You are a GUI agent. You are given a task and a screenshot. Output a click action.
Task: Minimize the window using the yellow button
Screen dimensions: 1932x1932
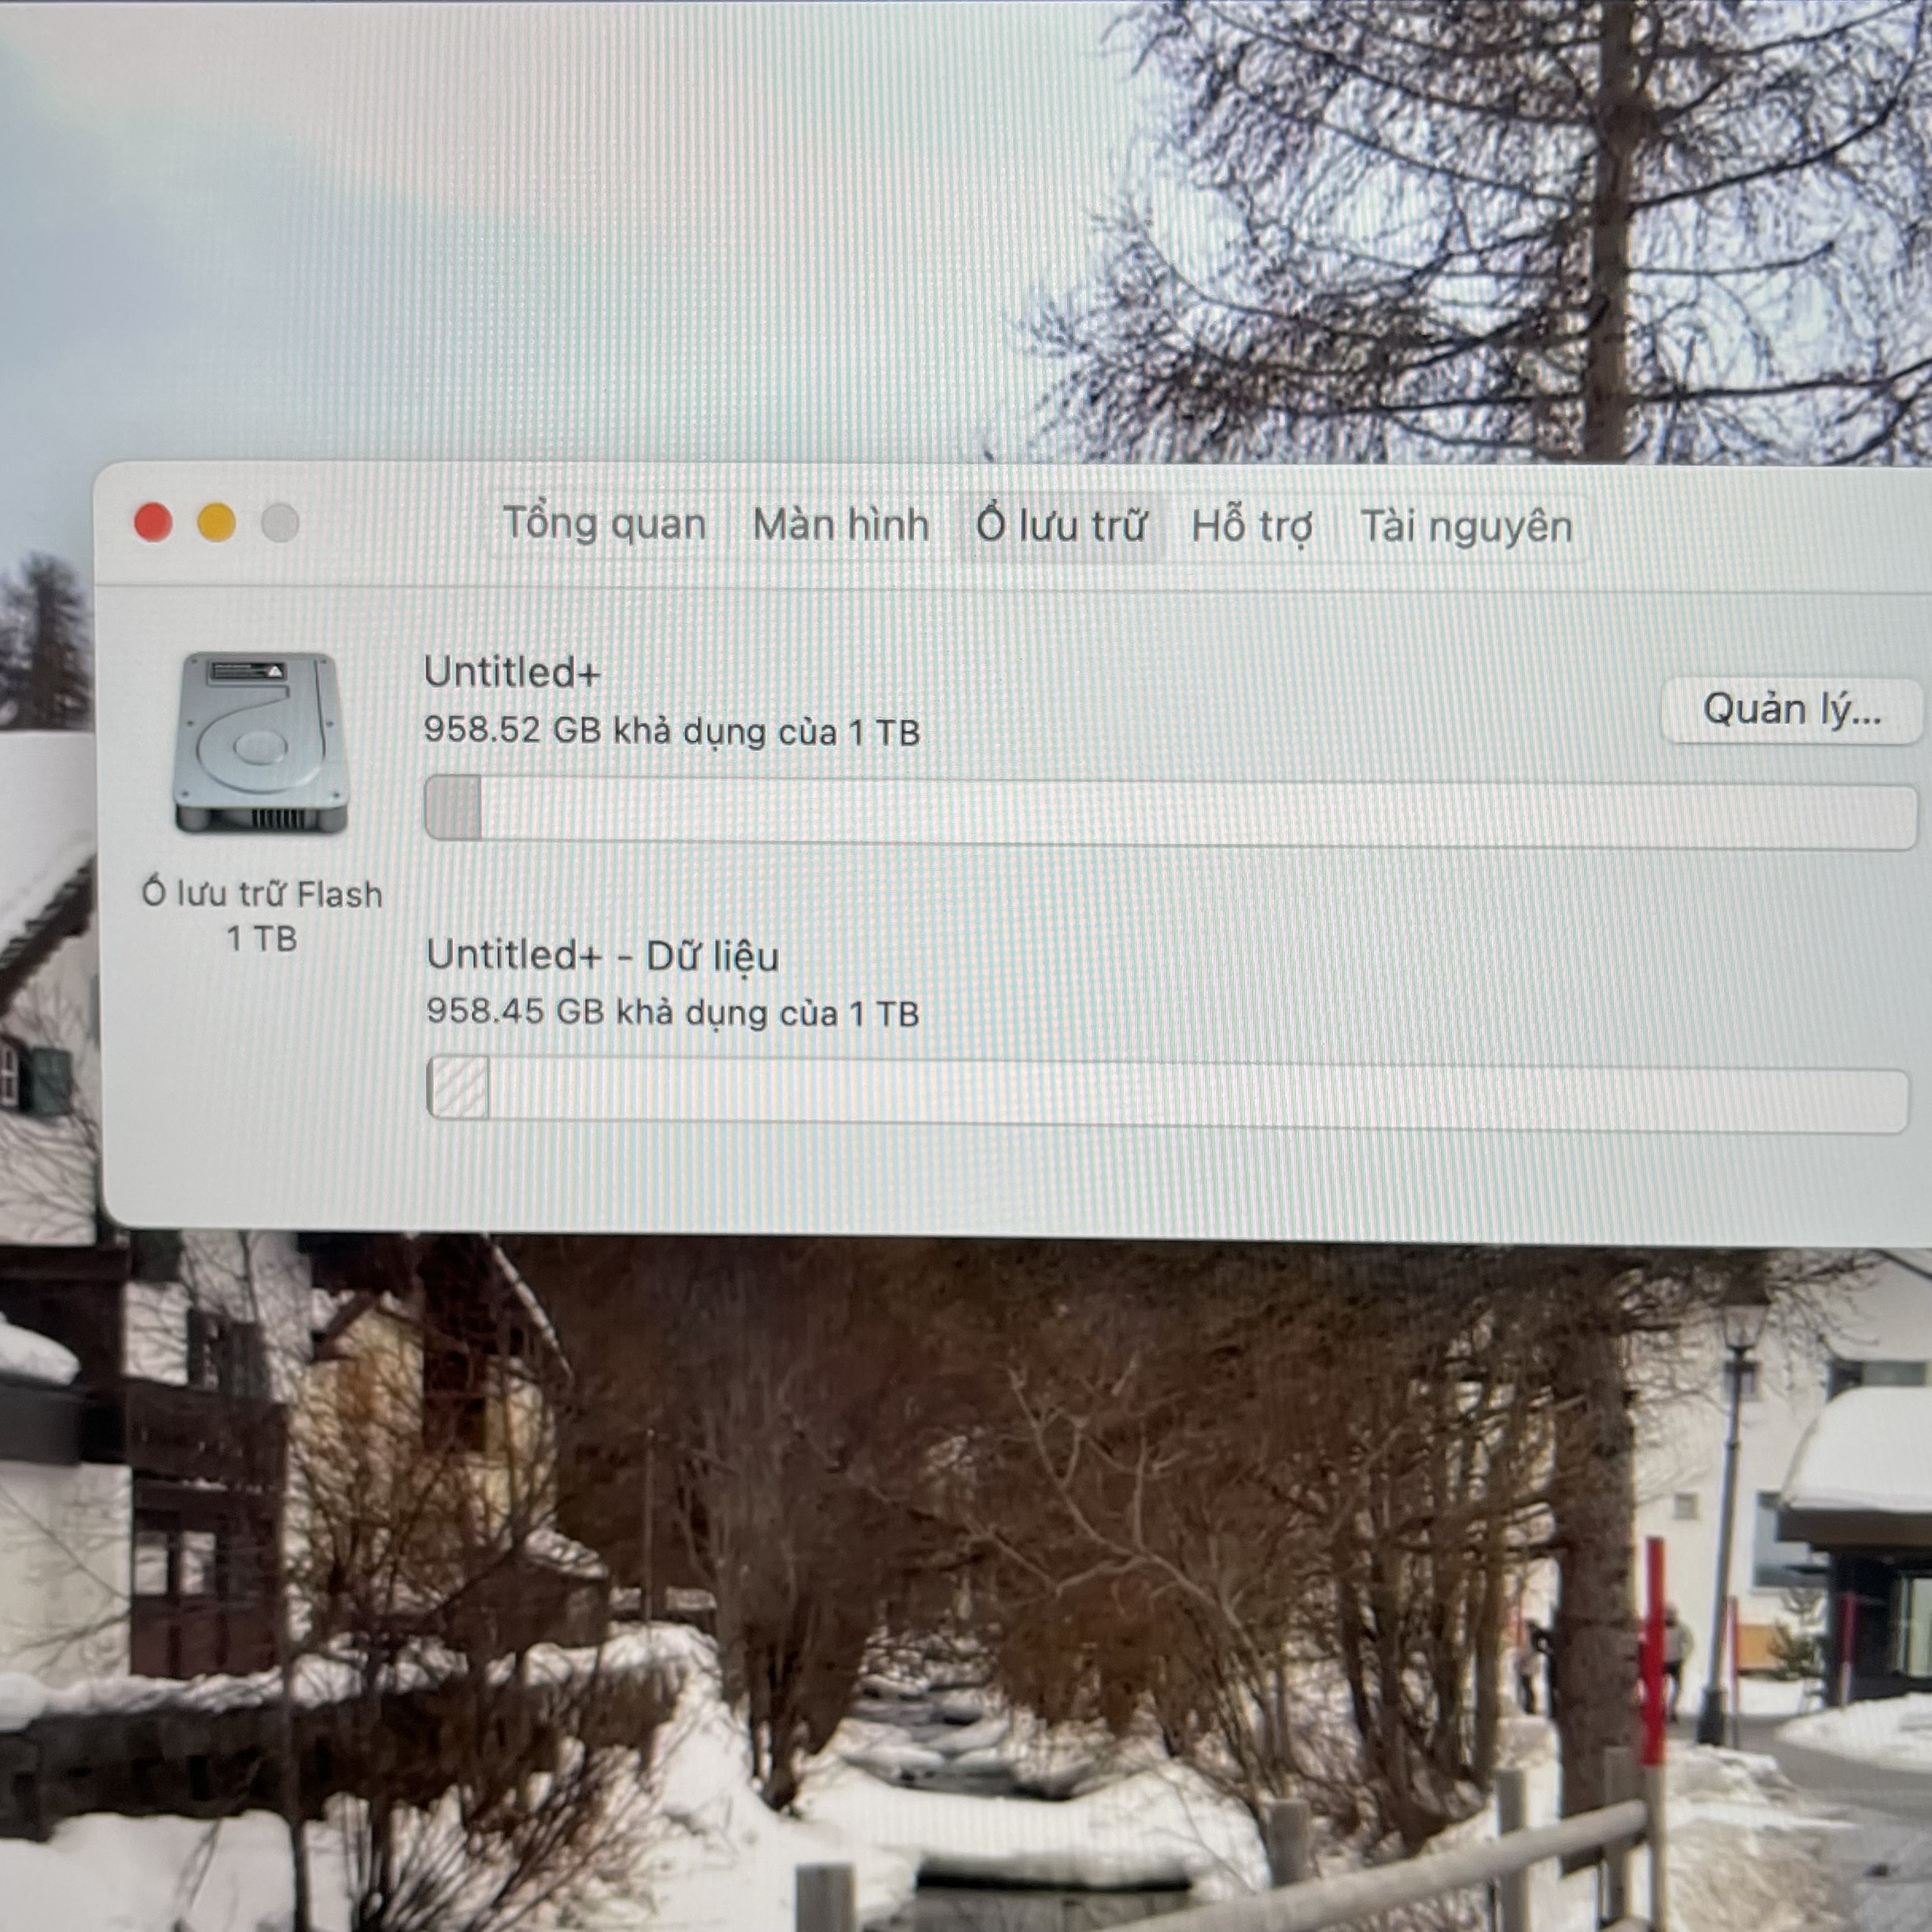(x=217, y=523)
